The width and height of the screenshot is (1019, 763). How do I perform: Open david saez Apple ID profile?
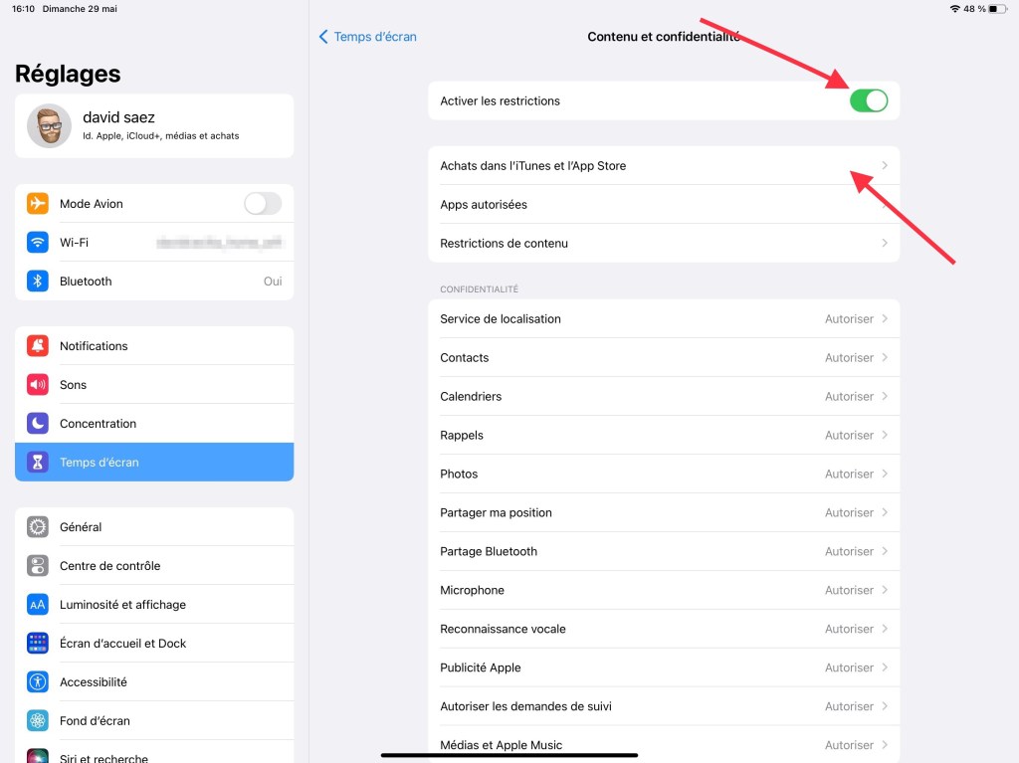click(154, 126)
